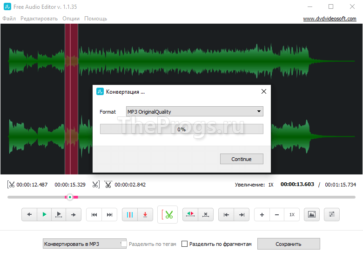Click the Сохранить button
363x257 pixels.
[x=289, y=244]
